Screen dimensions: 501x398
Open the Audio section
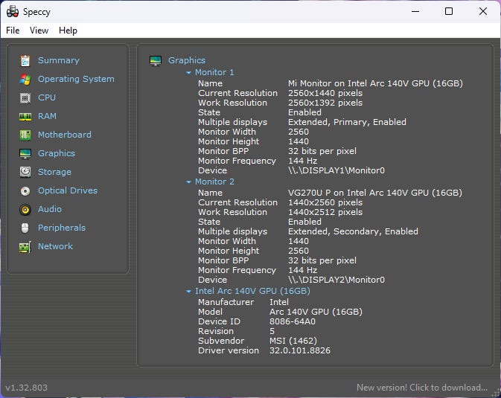click(x=50, y=209)
